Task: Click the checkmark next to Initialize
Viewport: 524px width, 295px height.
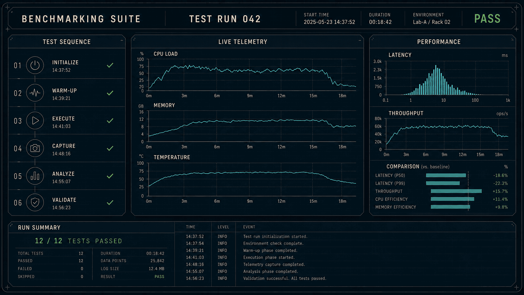Action: (x=110, y=65)
